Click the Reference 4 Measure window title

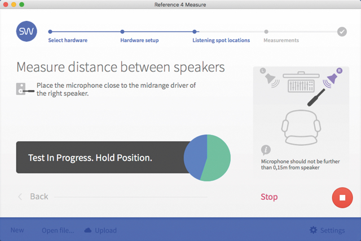point(180,5)
